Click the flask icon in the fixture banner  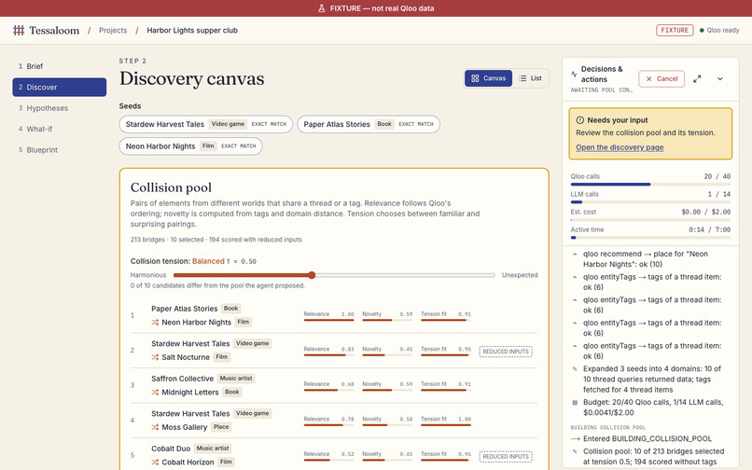point(322,8)
